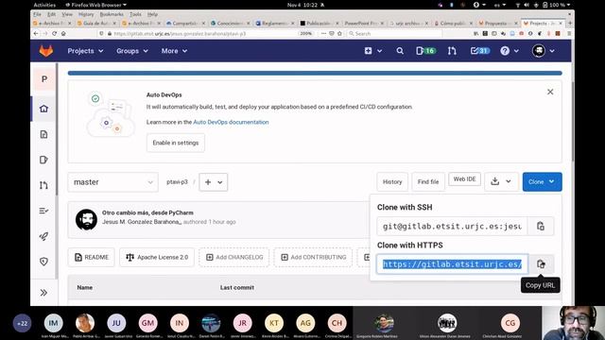Reload the page with refresh icon
This screenshot has height=340, width=605.
coord(55,34)
